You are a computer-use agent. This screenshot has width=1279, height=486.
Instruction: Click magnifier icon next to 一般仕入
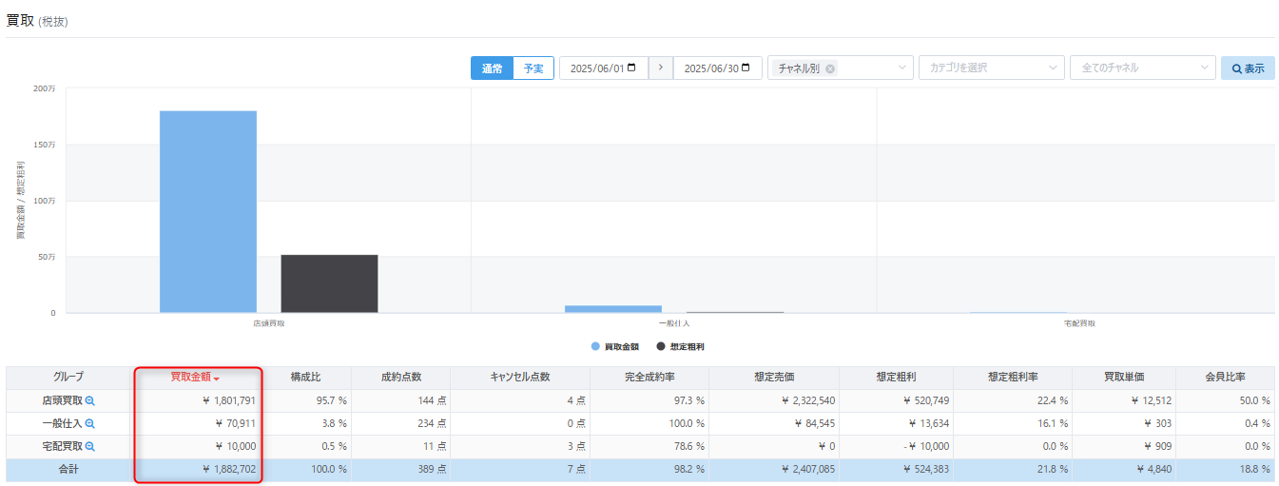tap(90, 423)
